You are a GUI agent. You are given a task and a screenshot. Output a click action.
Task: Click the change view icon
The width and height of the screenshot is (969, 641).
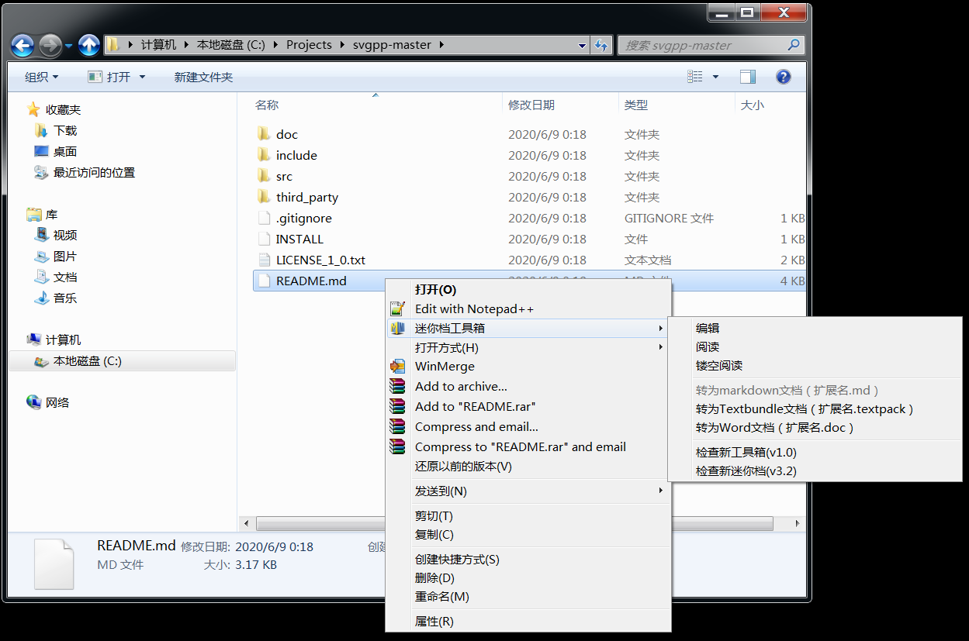[695, 77]
